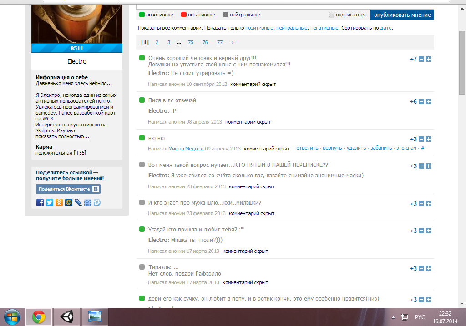Upvote the +7 'Очень хороший человек' comment
466x326 pixels.
point(429,59)
